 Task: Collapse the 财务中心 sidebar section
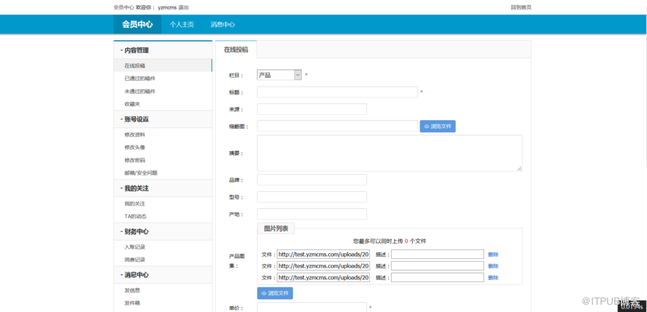(163, 231)
